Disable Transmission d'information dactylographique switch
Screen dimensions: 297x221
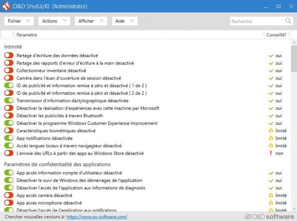(9, 100)
